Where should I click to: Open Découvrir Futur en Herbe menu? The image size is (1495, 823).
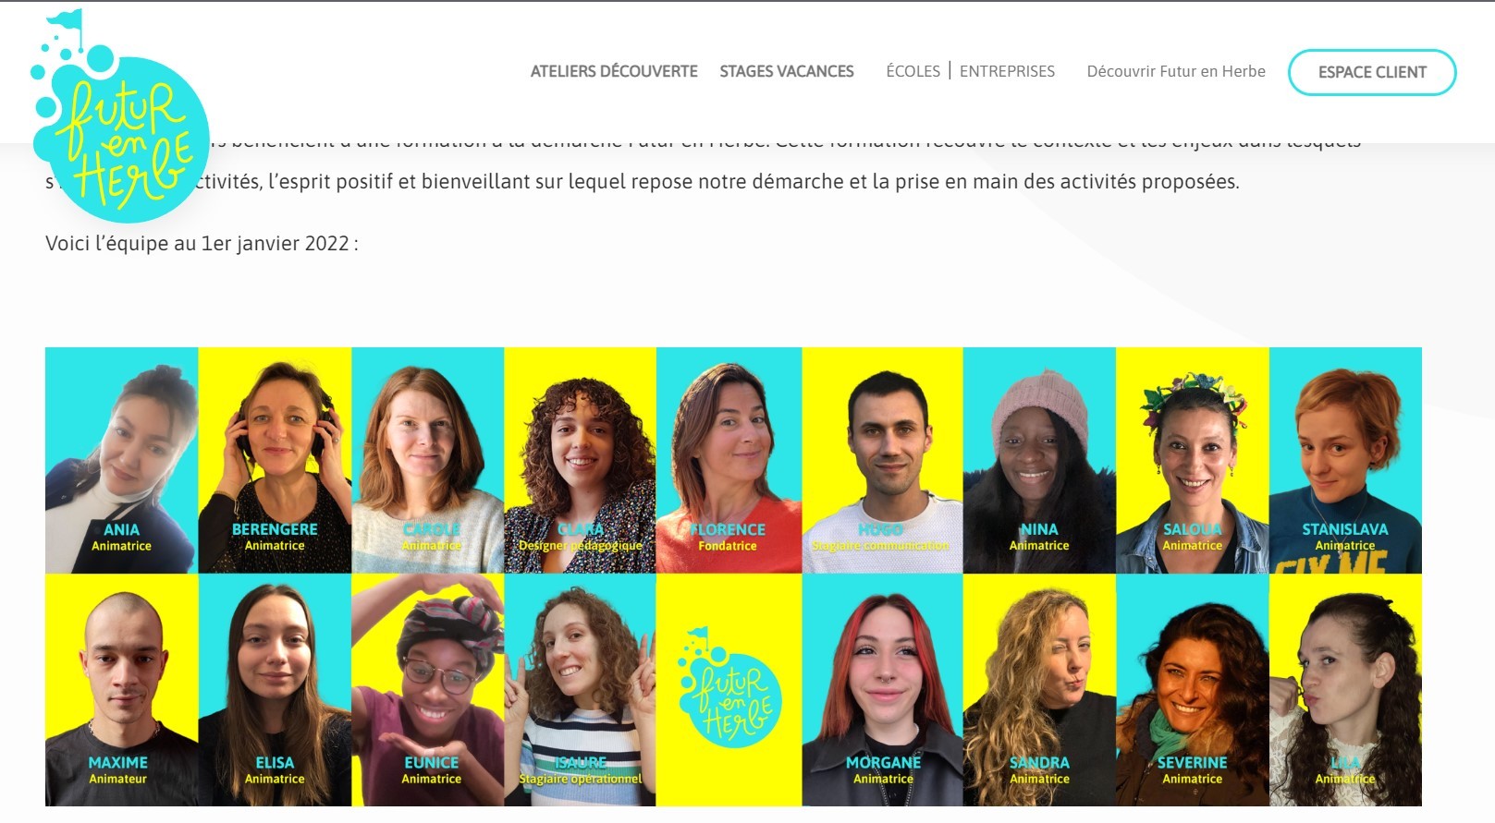click(1176, 71)
